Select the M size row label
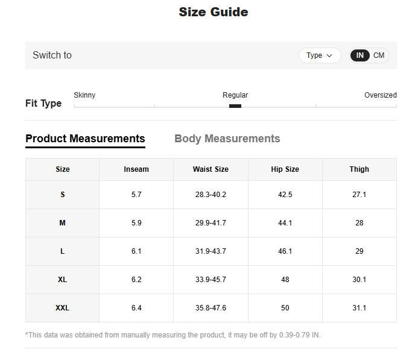 [x=63, y=223]
